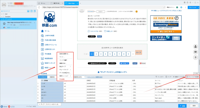Click the book icon in the title bar
Image resolution: width=200 pixels, height=108 pixels.
tap(184, 2)
